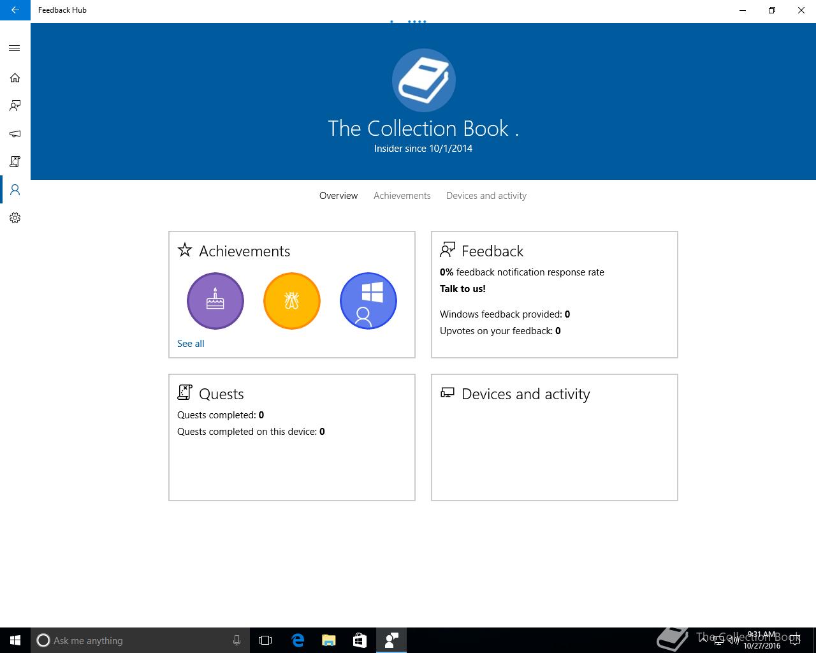This screenshot has width=816, height=653.
Task: Expand the hamburger navigation menu
Action: pyautogui.click(x=15, y=48)
